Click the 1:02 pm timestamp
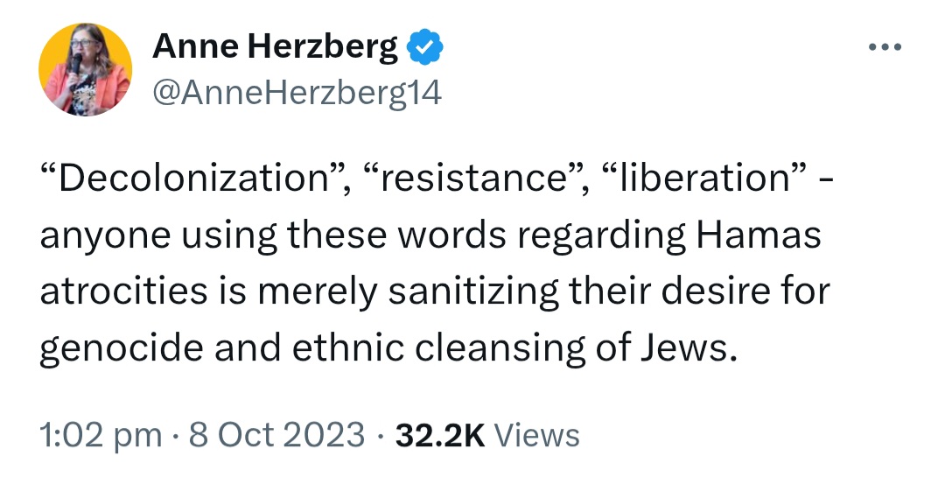The image size is (945, 477). click(101, 435)
